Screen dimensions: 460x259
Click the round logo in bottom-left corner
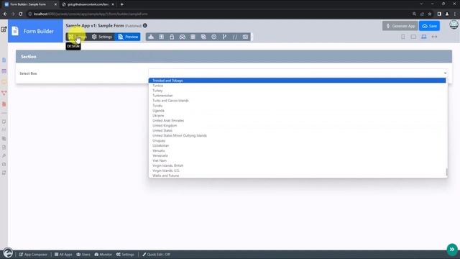(x=8, y=253)
